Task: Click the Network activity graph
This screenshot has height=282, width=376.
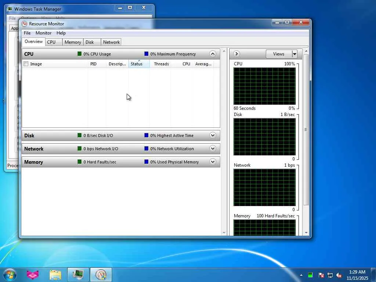Action: click(x=264, y=187)
